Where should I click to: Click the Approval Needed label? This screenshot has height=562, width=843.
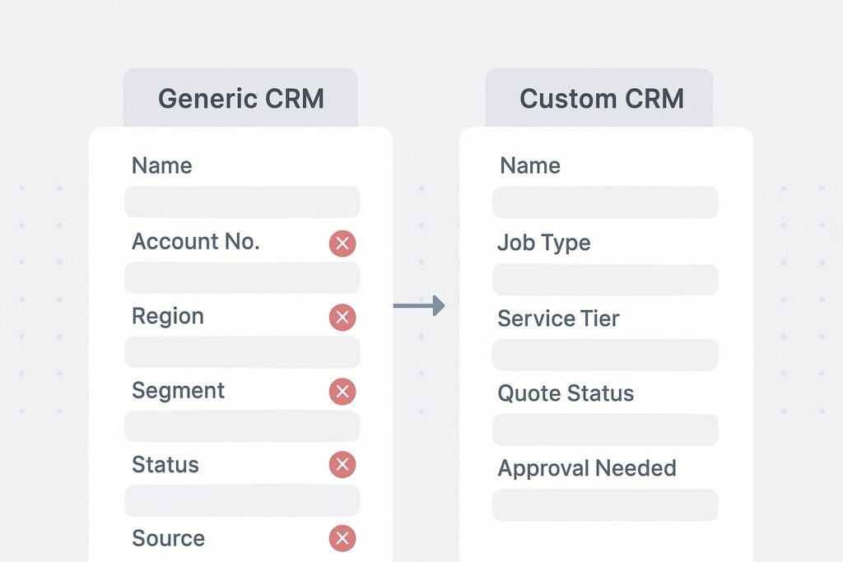pos(586,468)
